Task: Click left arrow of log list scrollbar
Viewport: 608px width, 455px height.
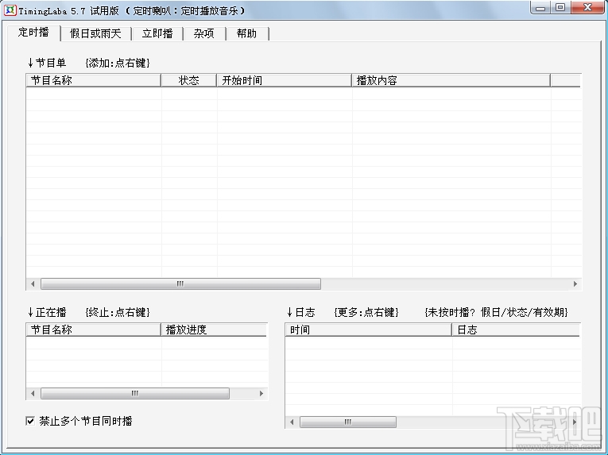Action: [x=292, y=422]
